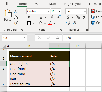Click Increase Decimal icon
The height and width of the screenshot is (92, 102).
click(x=68, y=23)
